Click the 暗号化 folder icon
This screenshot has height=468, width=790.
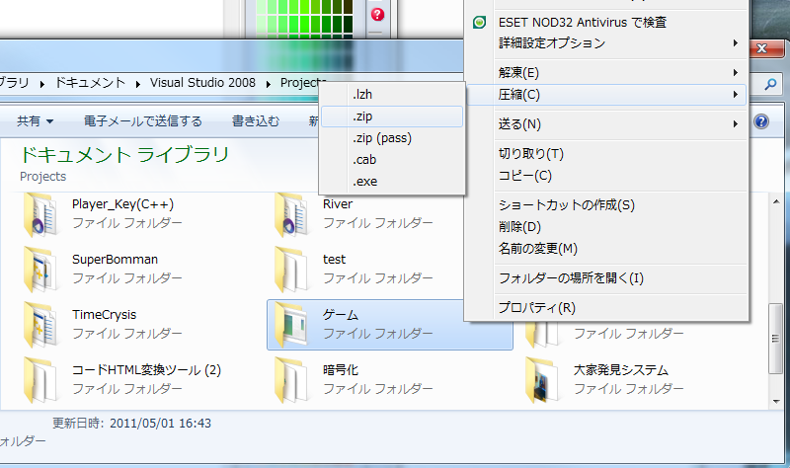click(291, 381)
